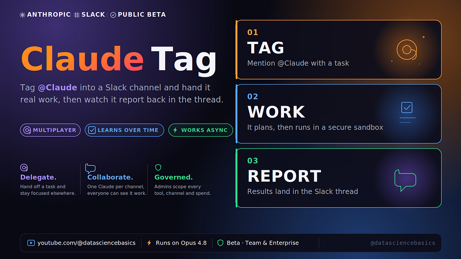
Task: Click the Governed. heading
Action: (173, 177)
